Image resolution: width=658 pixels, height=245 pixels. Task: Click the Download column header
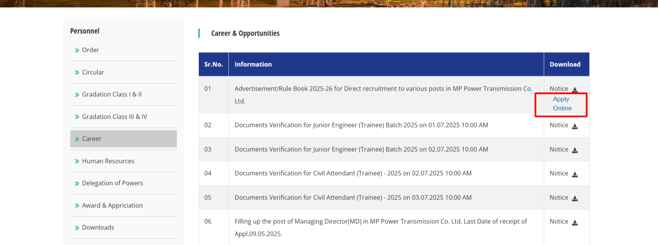click(x=565, y=64)
